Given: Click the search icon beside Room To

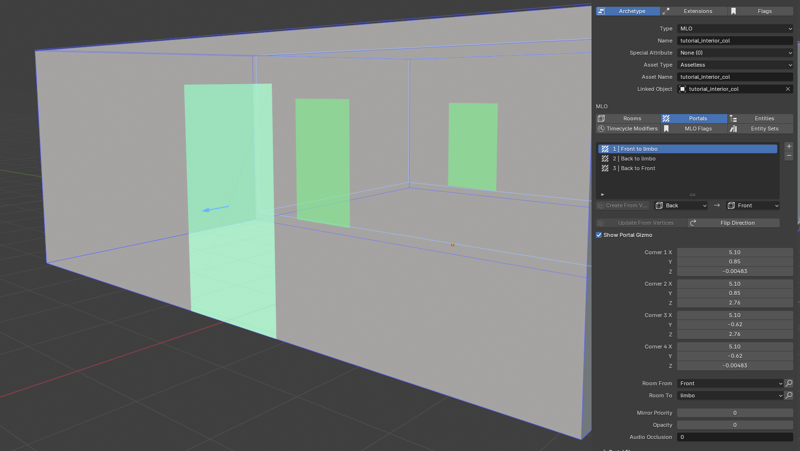Looking at the screenshot, I should click(789, 395).
